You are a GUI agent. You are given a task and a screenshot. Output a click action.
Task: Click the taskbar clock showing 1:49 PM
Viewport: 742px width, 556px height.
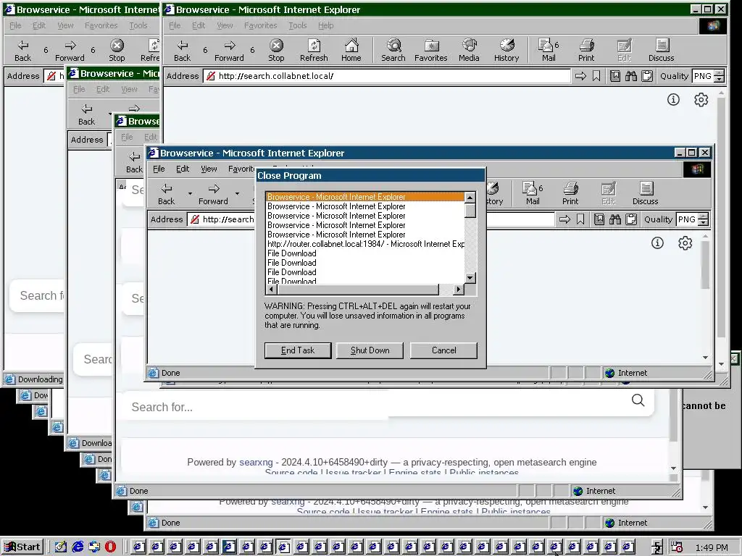coord(712,547)
